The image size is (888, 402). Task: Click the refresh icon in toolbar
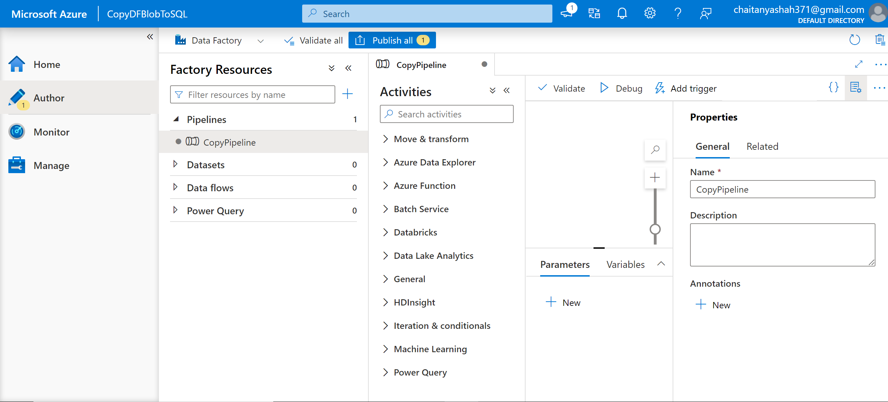[x=855, y=40]
